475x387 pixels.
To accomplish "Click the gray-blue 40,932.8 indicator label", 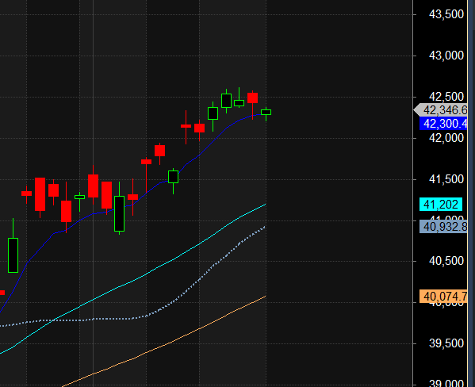I will point(443,226).
